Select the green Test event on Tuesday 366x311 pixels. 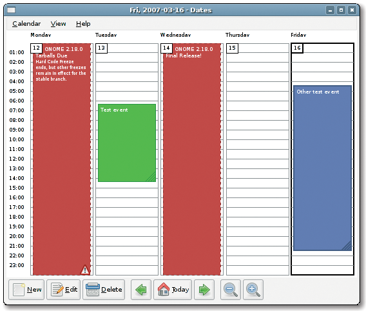coord(127,143)
